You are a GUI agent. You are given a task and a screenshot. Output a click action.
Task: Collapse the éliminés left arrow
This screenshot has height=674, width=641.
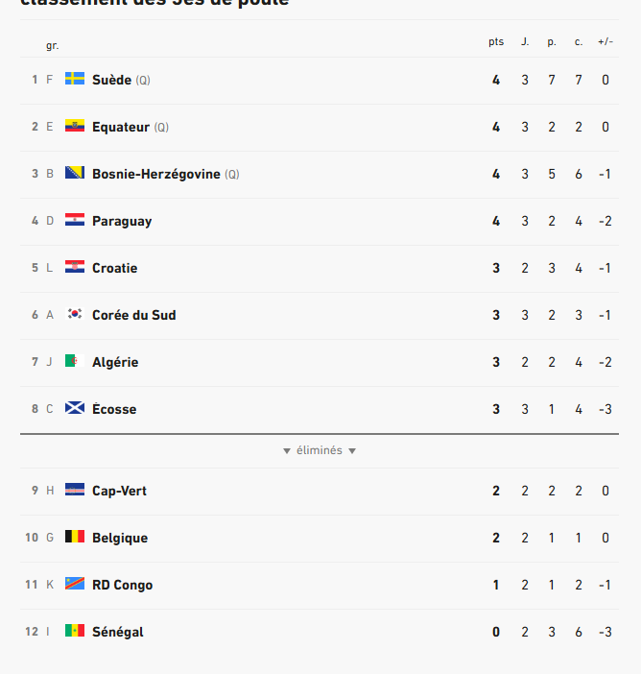tap(287, 451)
